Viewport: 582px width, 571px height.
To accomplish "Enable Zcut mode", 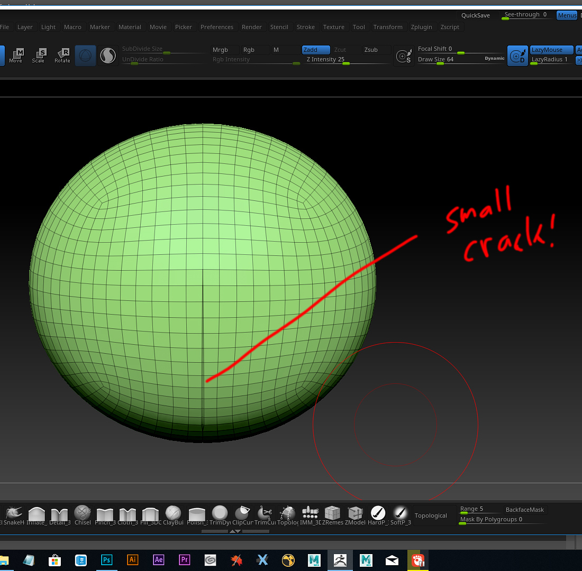I will click(x=347, y=50).
